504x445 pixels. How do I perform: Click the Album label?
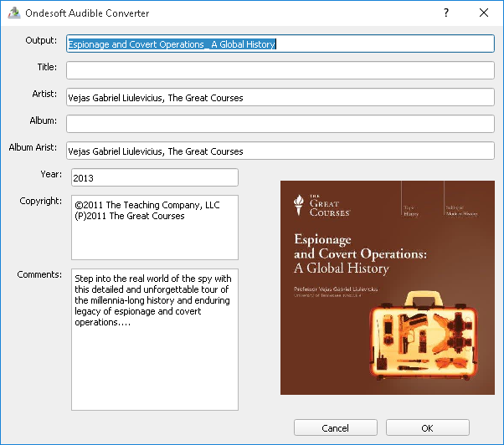coord(43,120)
